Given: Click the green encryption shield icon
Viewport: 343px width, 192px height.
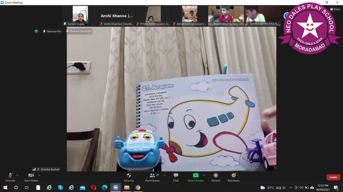Looking at the screenshot, I should coord(36,31).
